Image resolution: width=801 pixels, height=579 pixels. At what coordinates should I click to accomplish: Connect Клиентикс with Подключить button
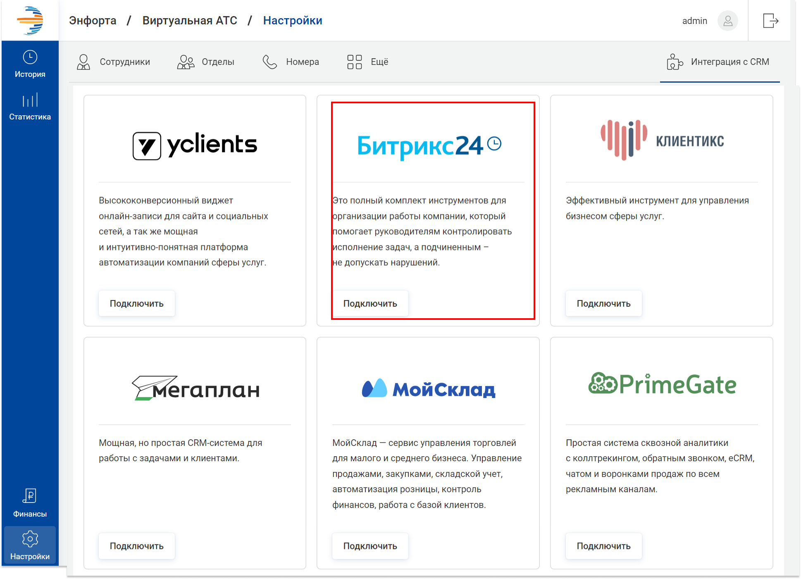(x=604, y=304)
